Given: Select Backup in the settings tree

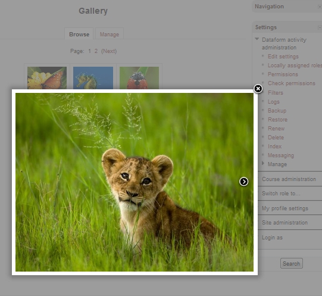Looking at the screenshot, I should (277, 111).
